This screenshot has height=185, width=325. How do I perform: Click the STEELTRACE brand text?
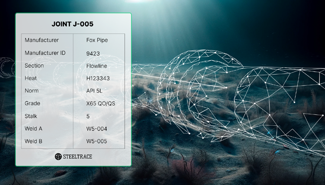78,157
